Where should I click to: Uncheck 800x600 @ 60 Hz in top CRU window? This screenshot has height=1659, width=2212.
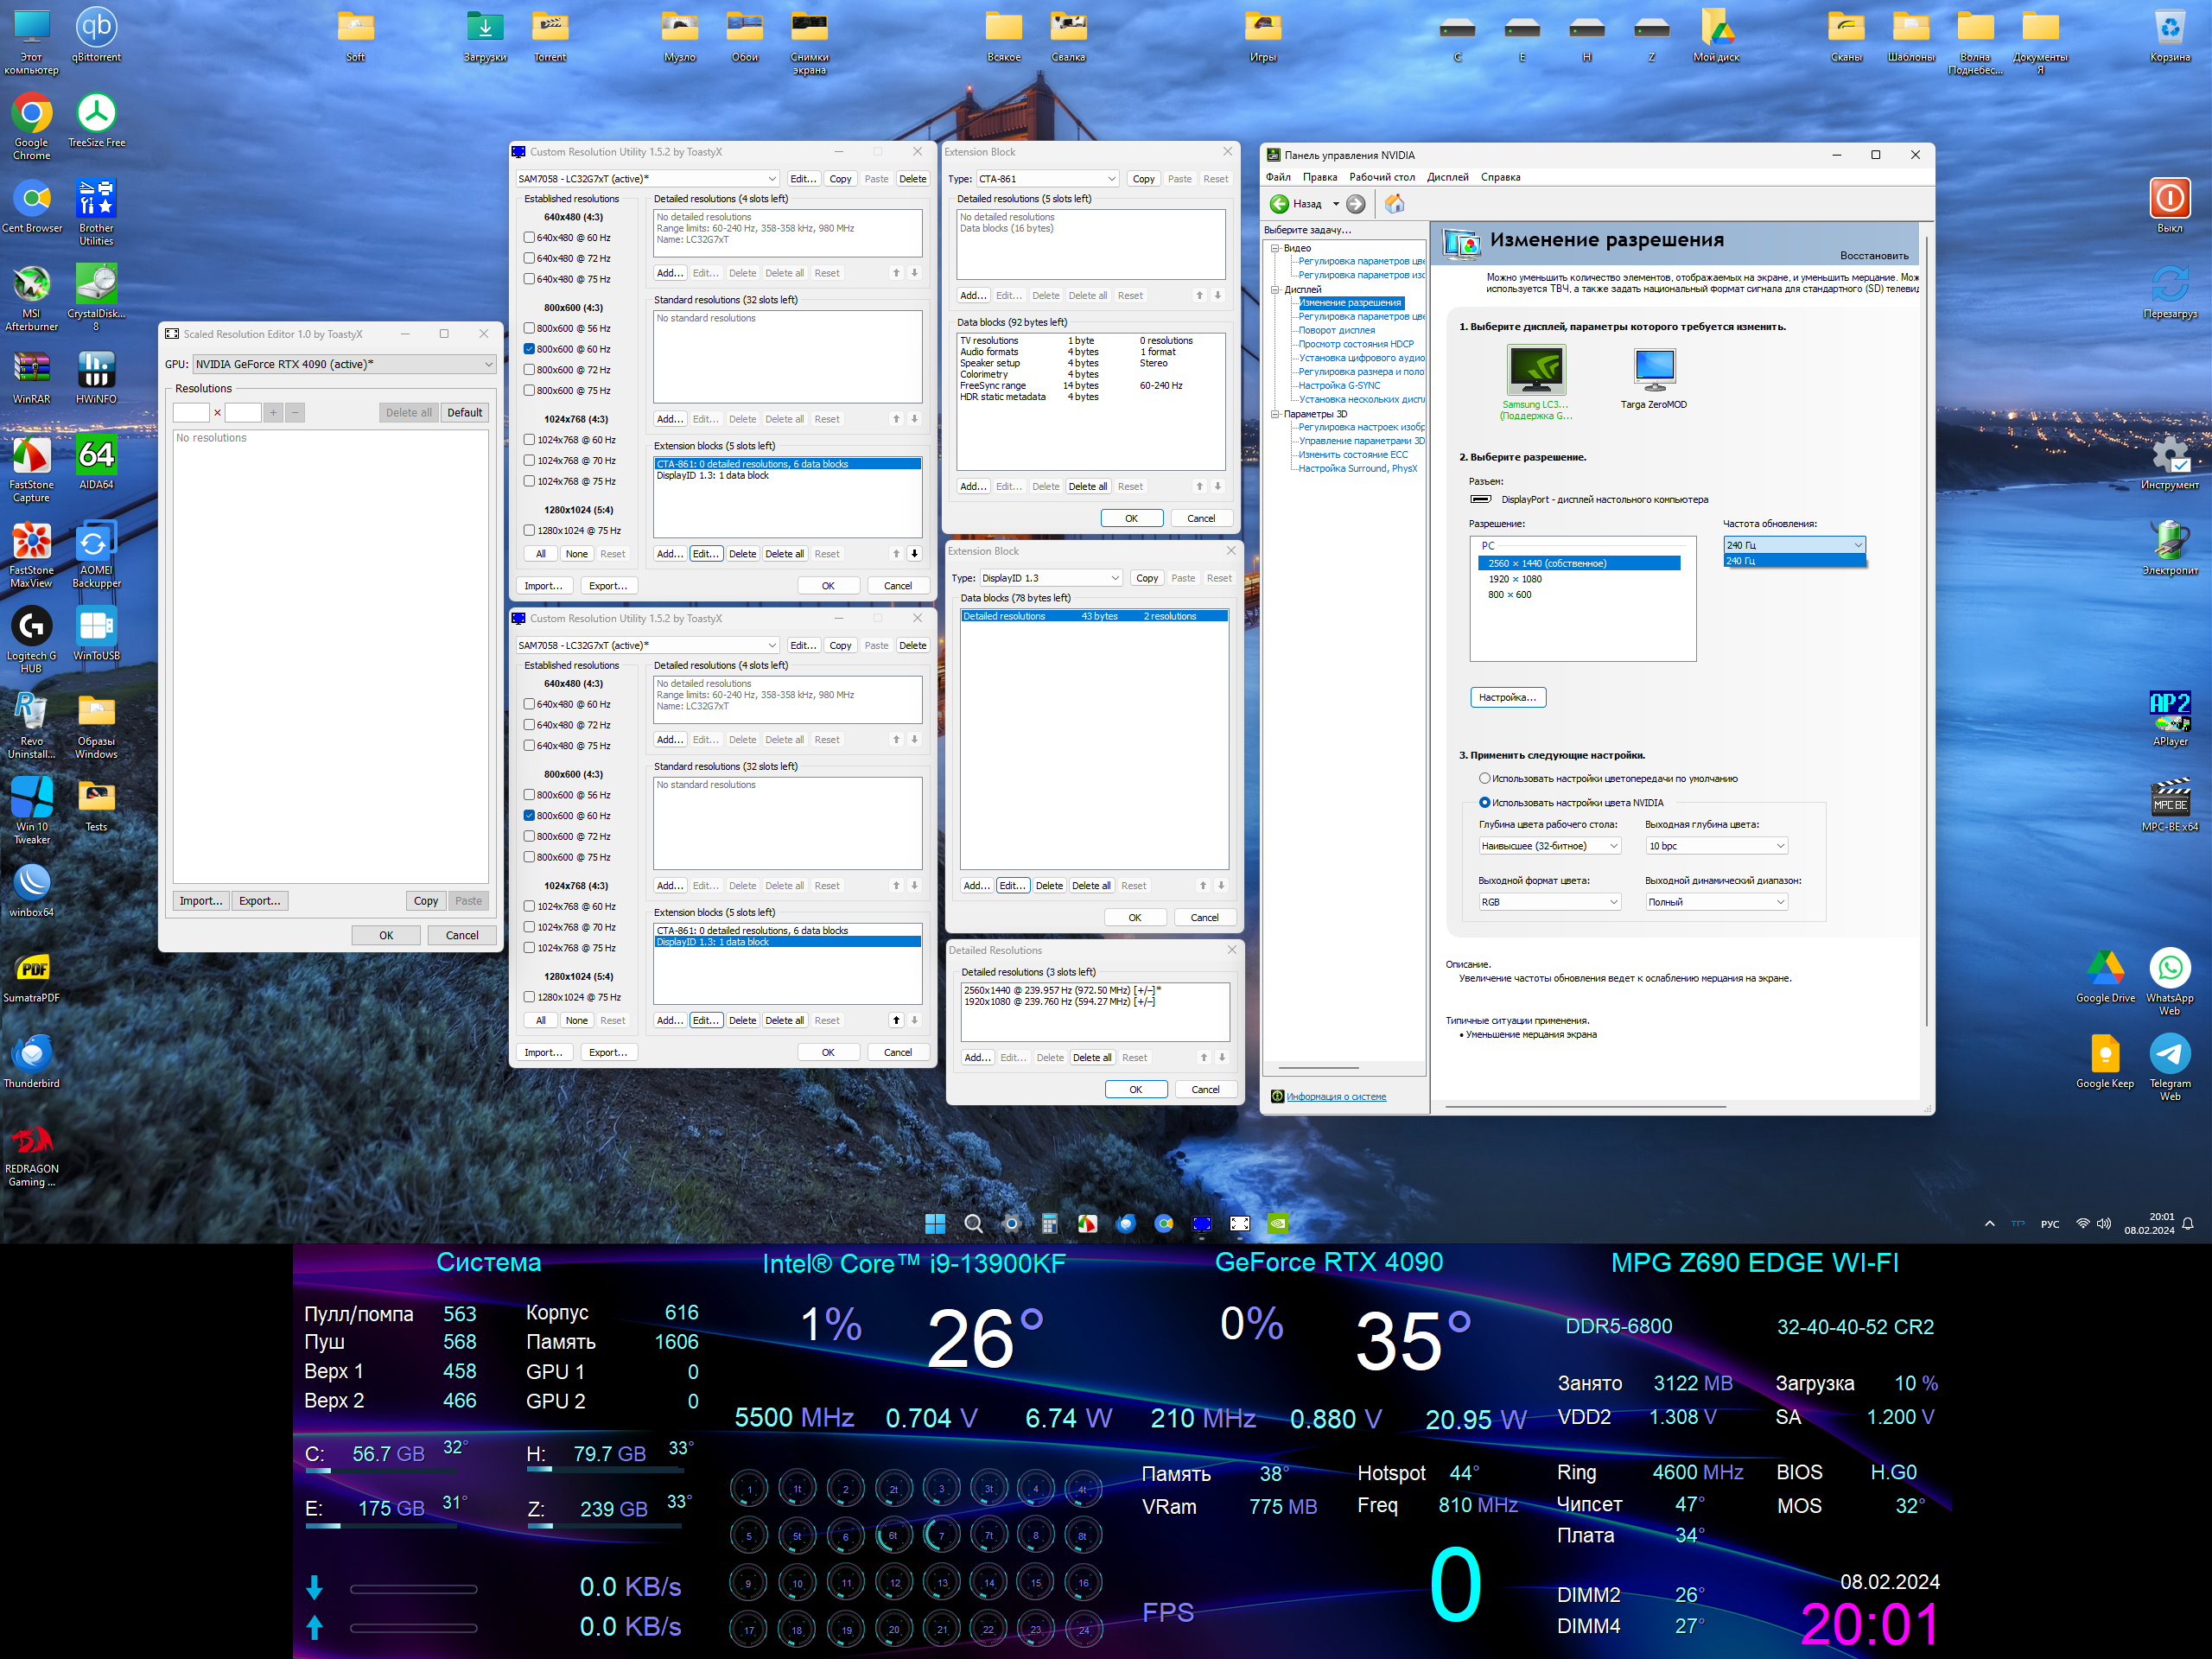(x=530, y=349)
